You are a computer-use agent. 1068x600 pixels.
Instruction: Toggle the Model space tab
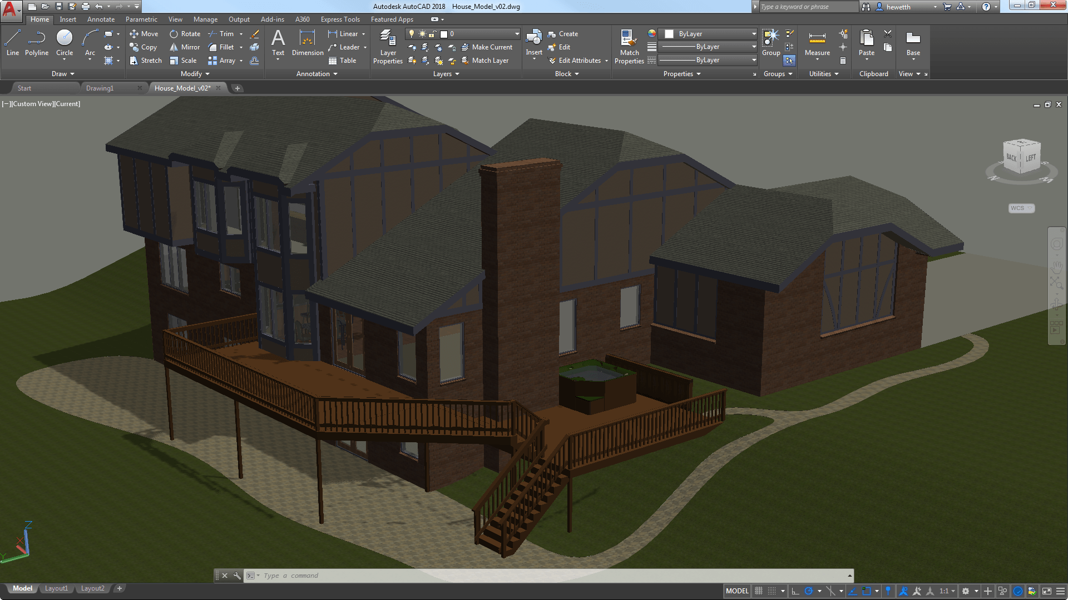22,588
